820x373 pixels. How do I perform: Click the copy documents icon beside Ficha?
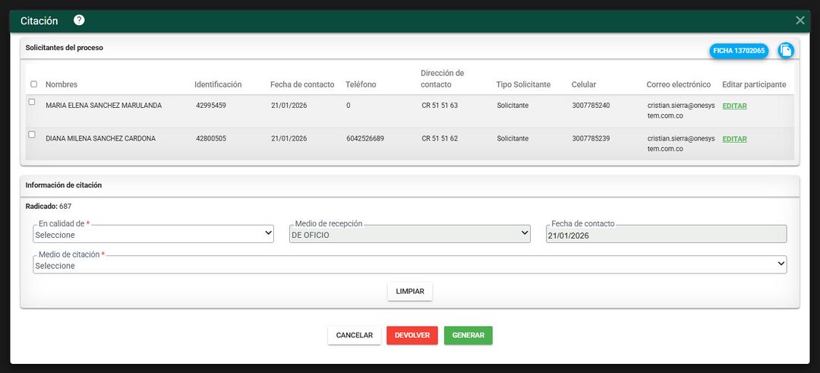[x=786, y=50]
